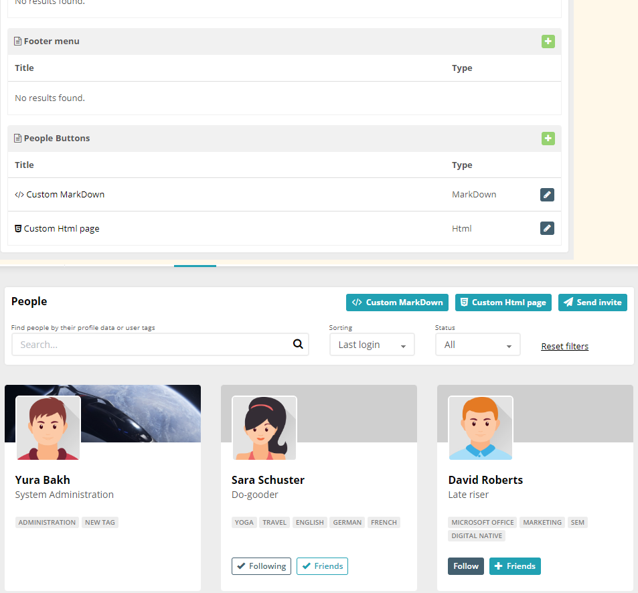
Task: Click the document icon beside Footer menu heading
Action: point(17,41)
